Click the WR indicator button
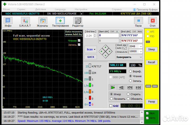Screen dimensions: 191x125 coord(148,86)
